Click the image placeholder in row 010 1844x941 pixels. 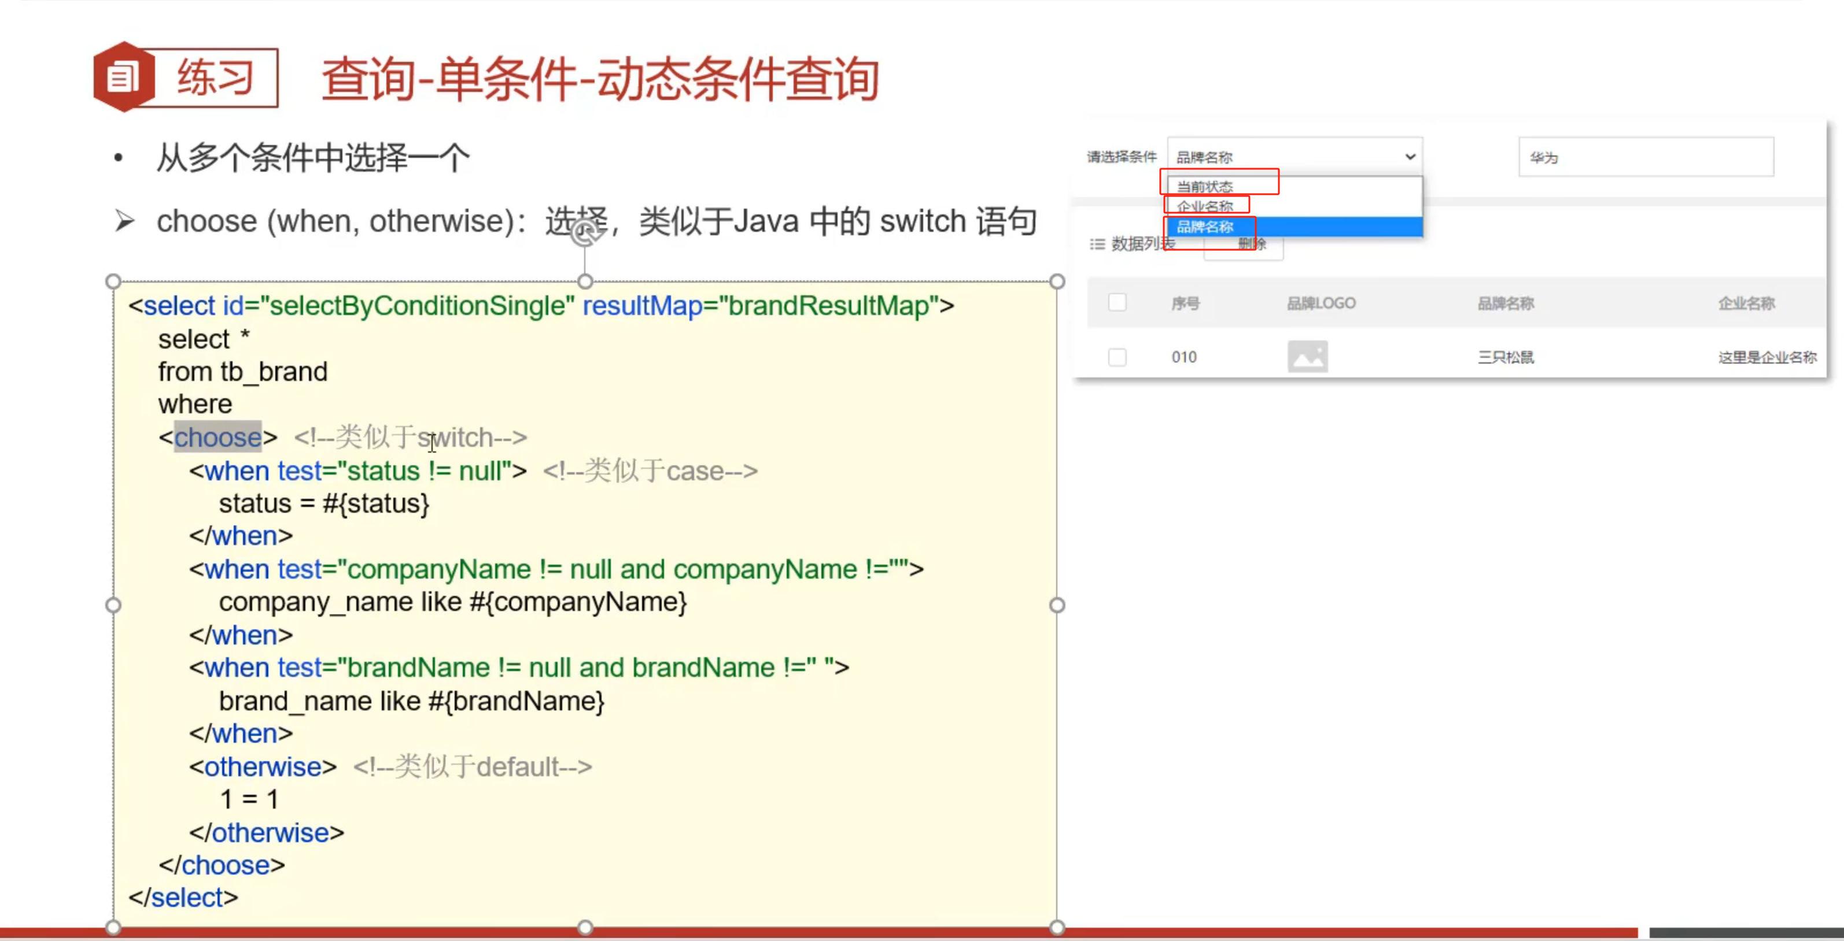1307,357
